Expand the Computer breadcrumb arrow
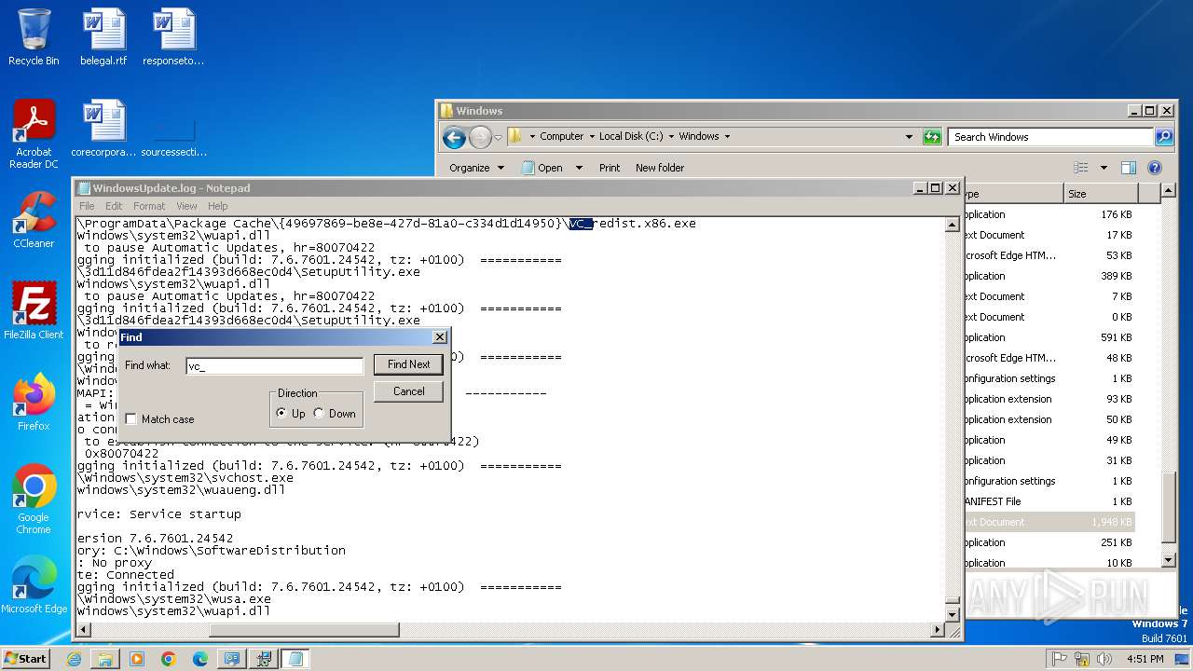Viewport: 1193px width, 671px height. click(591, 136)
